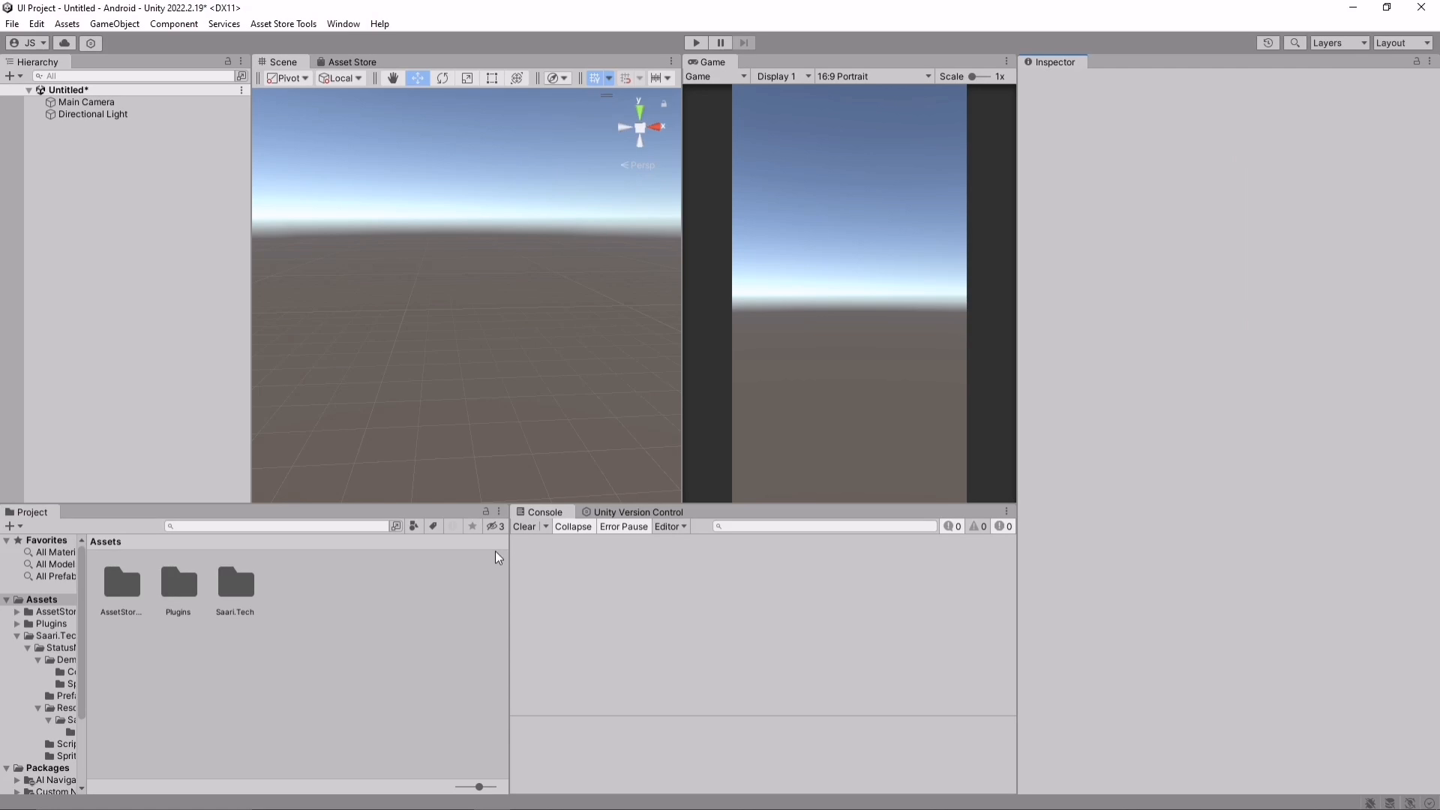This screenshot has height=810, width=1440.
Task: Select the Hand view tool
Action: coord(392,78)
